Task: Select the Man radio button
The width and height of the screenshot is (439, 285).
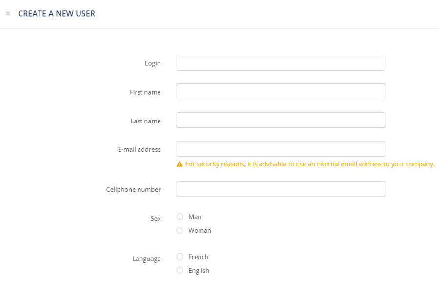Action: tap(180, 217)
